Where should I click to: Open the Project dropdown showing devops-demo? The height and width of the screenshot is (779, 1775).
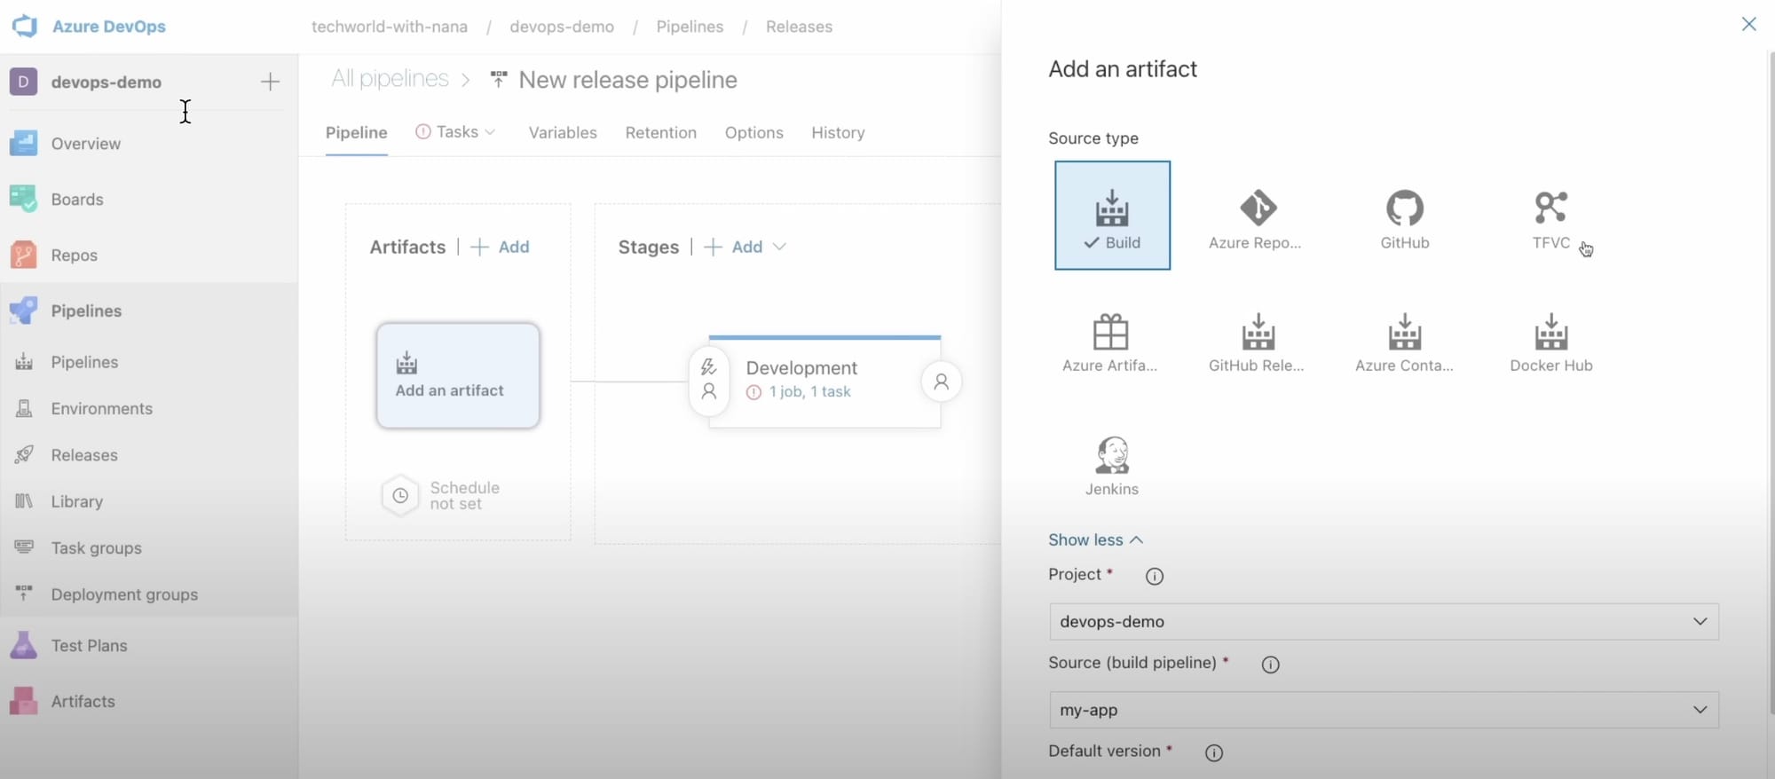1384,621
